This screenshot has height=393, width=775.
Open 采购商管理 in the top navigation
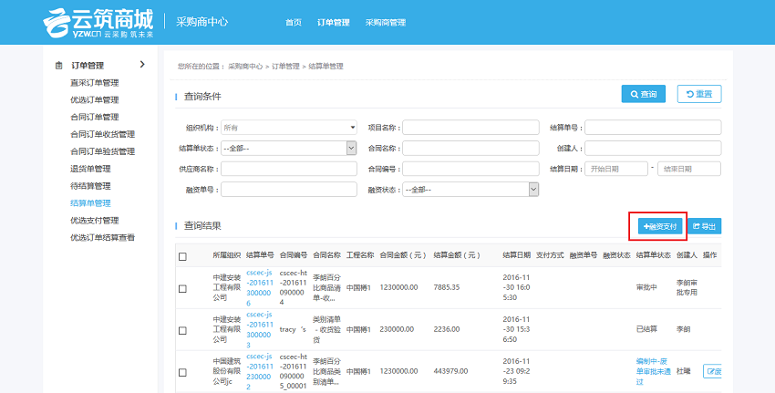point(386,22)
